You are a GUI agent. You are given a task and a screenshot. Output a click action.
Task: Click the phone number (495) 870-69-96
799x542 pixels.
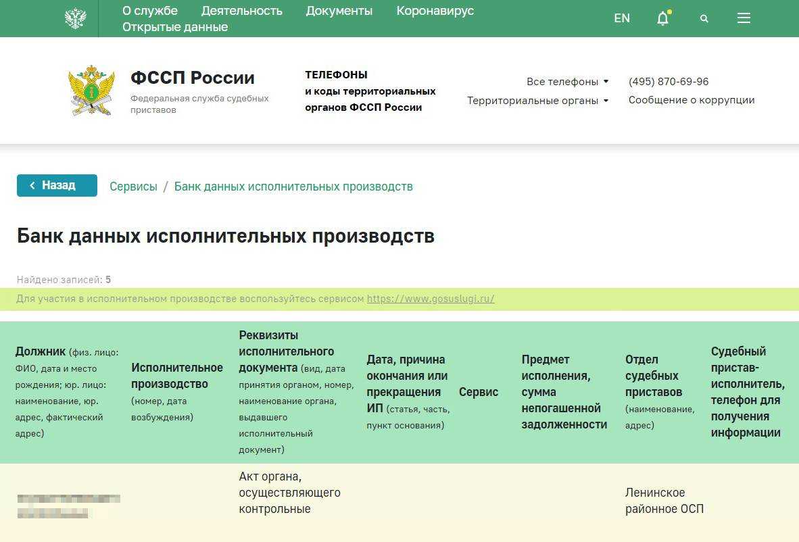[x=668, y=82]
